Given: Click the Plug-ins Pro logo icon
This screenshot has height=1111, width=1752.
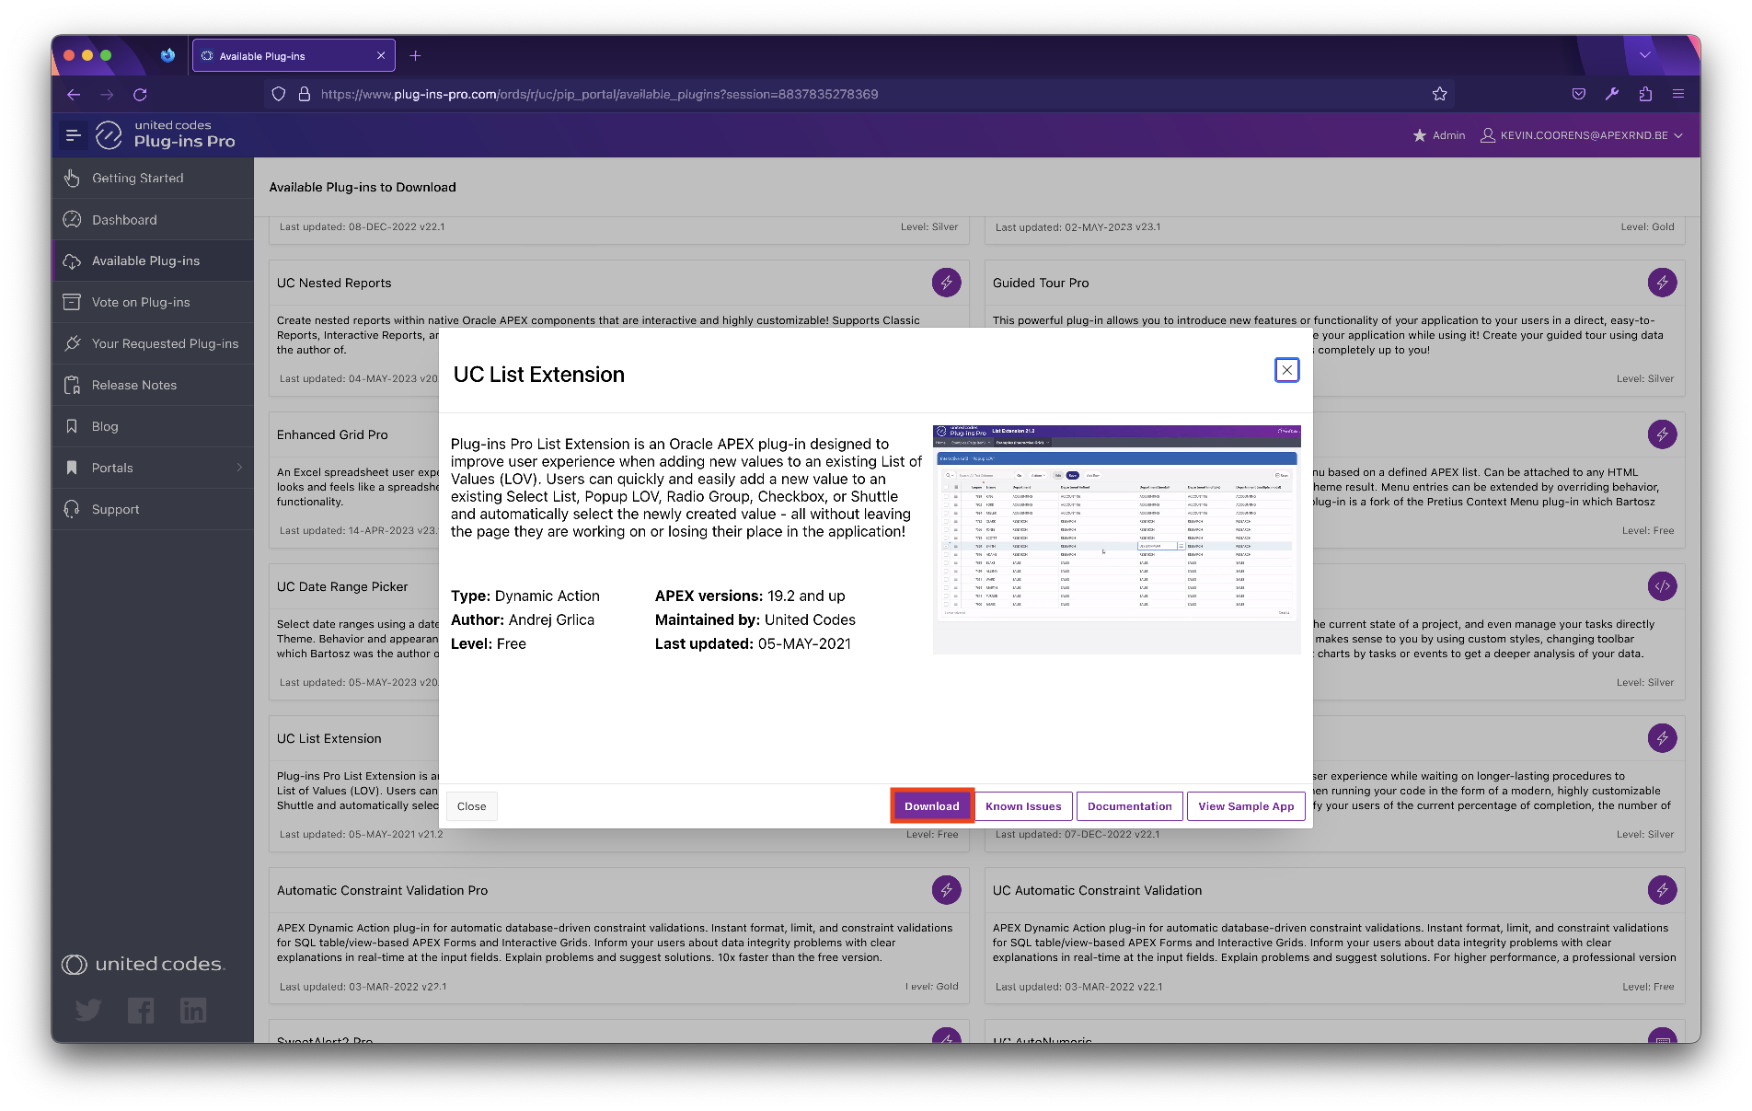Looking at the screenshot, I should (x=109, y=135).
